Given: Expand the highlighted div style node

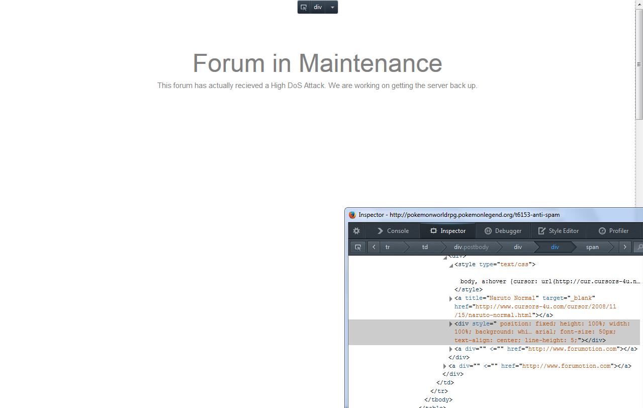Looking at the screenshot, I should [x=451, y=324].
